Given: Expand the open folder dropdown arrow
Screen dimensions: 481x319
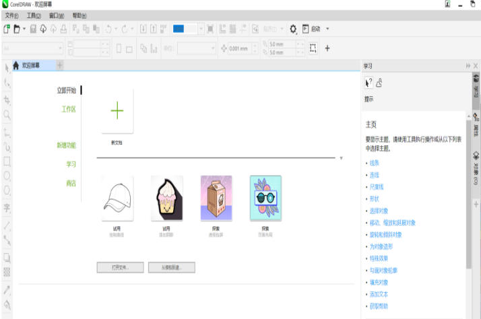Looking at the screenshot, I should (24, 29).
